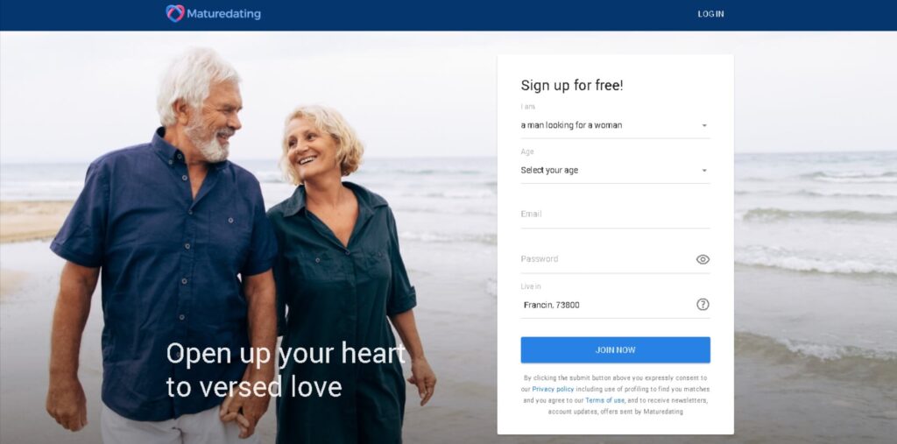Viewport: 897px width, 444px height.
Task: Open the LOG IN menu item
Action: (710, 14)
